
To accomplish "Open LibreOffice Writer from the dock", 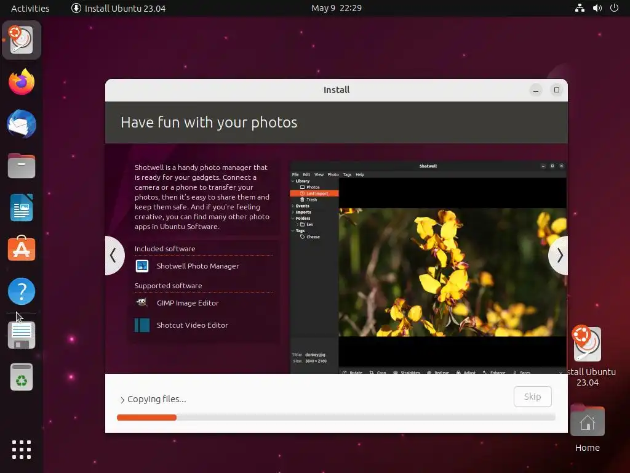I will coord(22,208).
